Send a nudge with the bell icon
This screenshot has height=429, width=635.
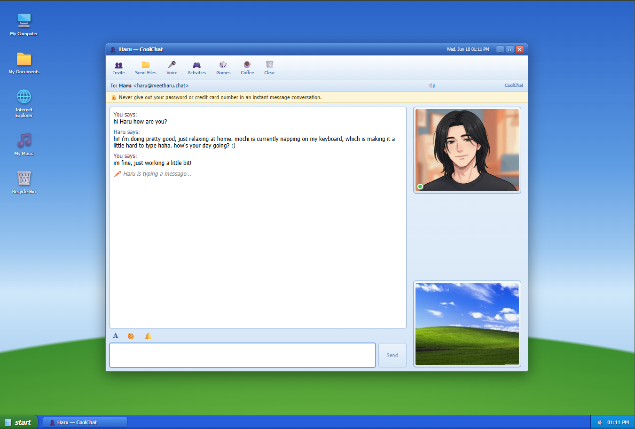click(x=148, y=335)
